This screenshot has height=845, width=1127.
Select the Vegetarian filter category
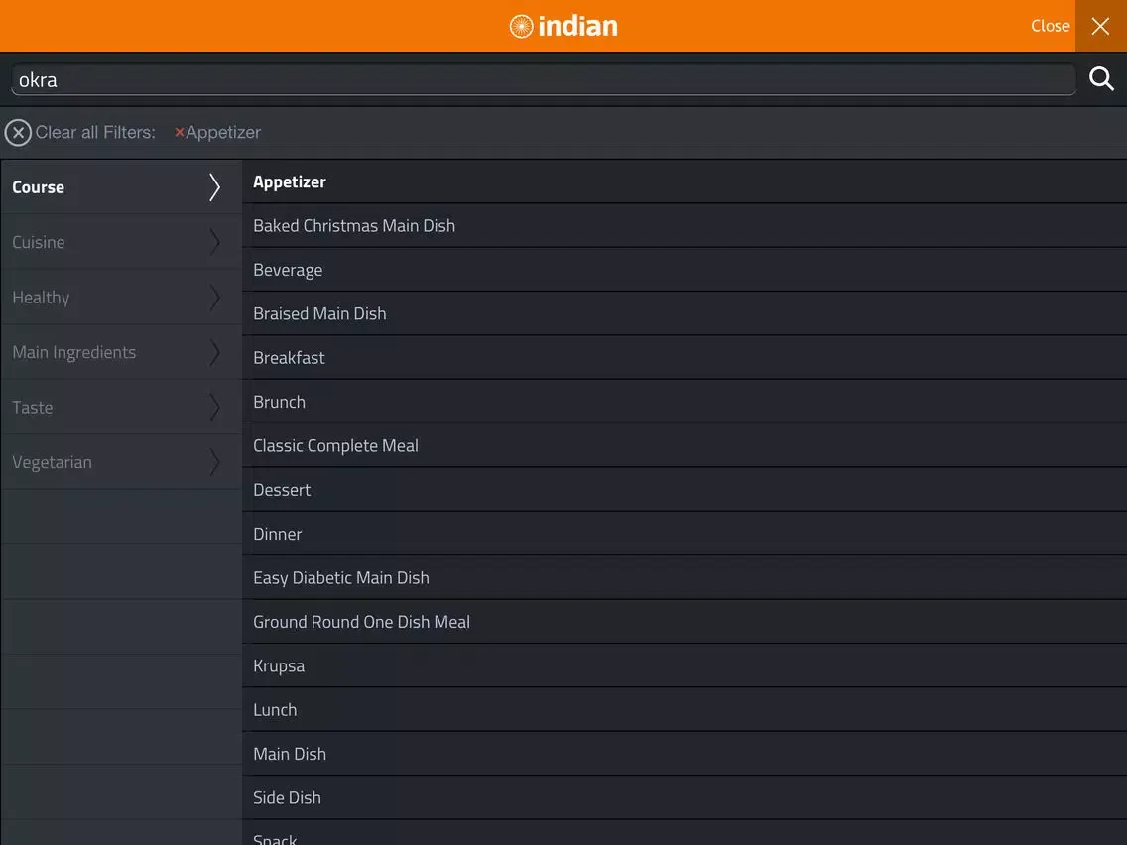[x=52, y=462]
